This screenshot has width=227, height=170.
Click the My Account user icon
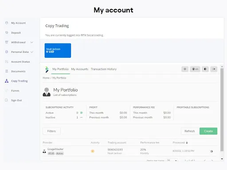click(x=7, y=23)
